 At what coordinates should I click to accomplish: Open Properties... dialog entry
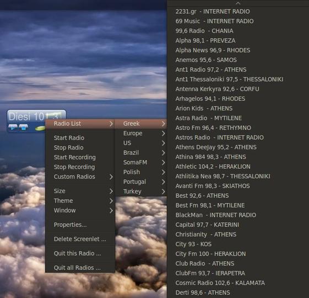pyautogui.click(x=80, y=225)
